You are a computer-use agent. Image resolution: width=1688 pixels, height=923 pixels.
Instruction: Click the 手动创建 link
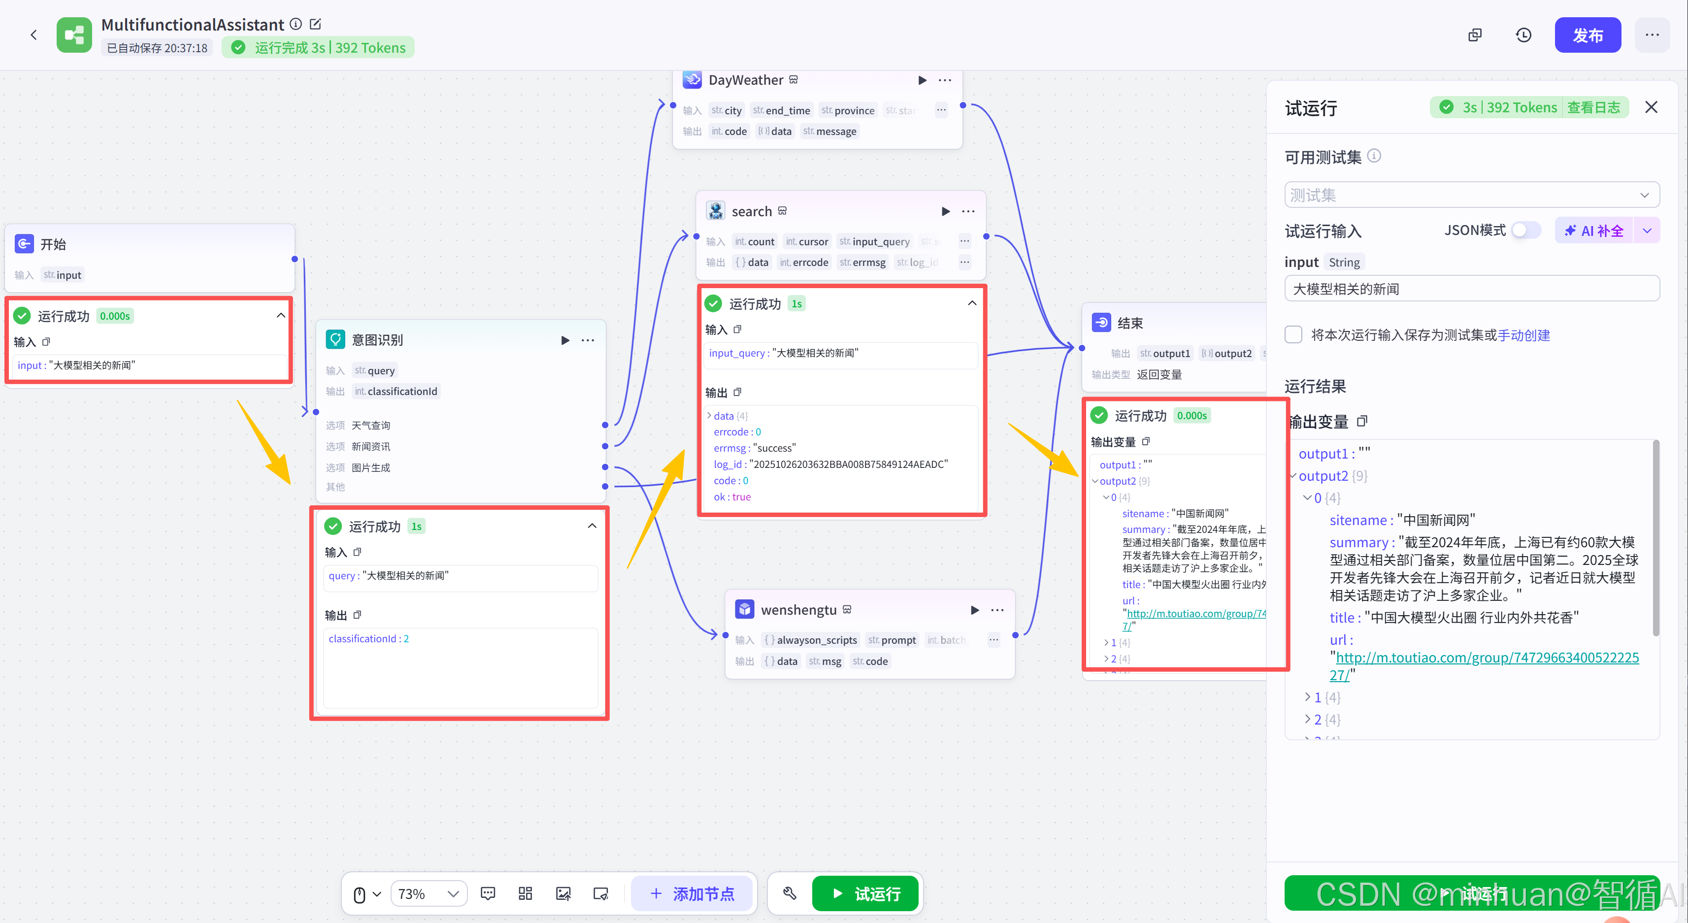[1523, 335]
